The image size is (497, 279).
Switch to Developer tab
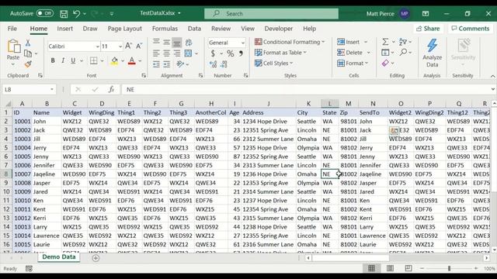(279, 29)
